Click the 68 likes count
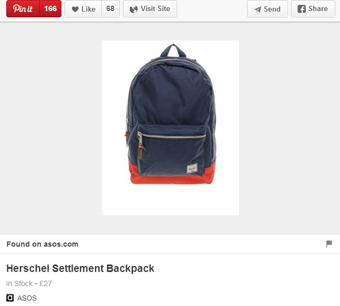340x306 pixels. click(110, 9)
